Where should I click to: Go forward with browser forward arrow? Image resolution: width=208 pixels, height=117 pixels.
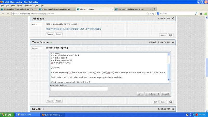pos(8,14)
